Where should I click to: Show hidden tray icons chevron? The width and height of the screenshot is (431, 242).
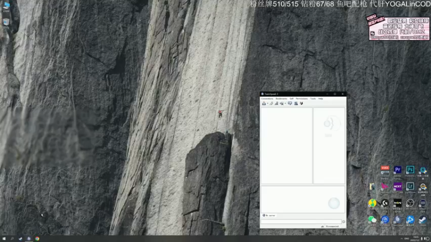pyautogui.click(x=401, y=239)
